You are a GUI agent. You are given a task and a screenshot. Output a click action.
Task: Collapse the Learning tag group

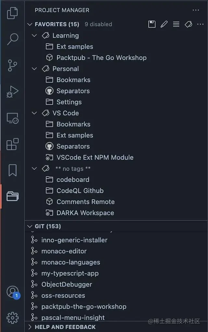click(34, 36)
